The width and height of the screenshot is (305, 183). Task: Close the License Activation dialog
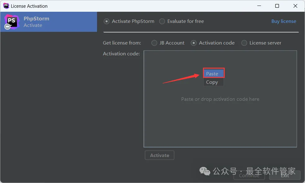(295, 6)
